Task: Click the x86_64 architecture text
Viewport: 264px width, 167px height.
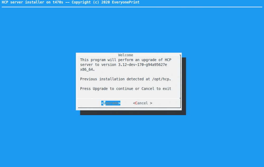Action: [87, 70]
